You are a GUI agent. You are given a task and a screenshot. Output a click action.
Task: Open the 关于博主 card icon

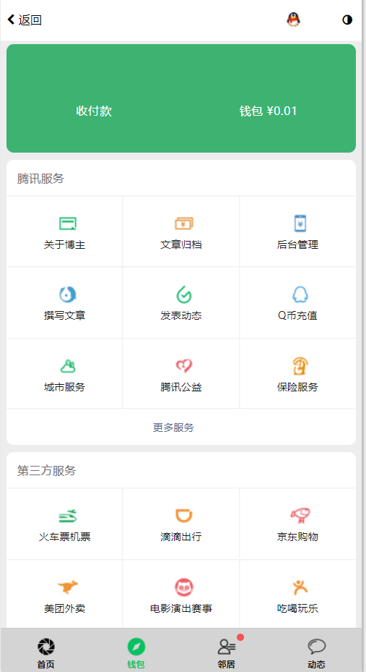click(68, 224)
